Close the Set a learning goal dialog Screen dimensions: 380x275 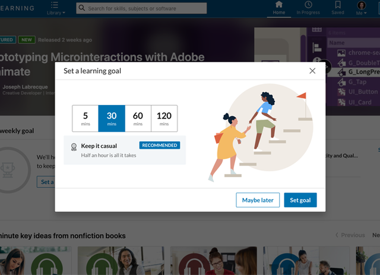pos(312,71)
